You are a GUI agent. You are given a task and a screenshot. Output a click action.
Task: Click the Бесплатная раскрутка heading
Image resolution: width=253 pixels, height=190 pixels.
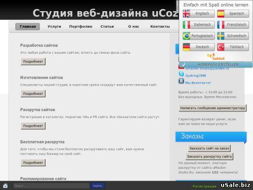pos(42,142)
